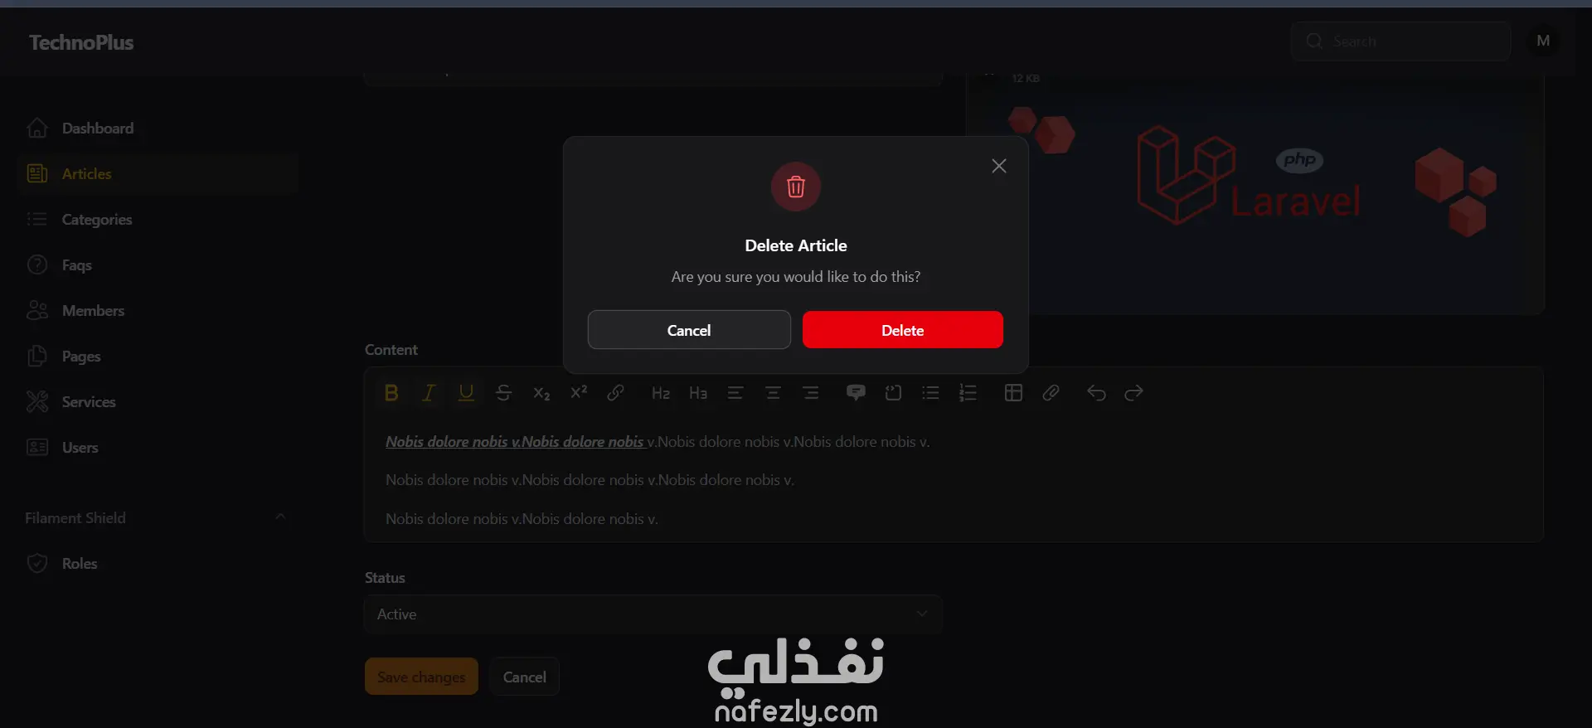Viewport: 1592px width, 728px height.
Task: Click the insert table icon
Action: pos(1013,393)
